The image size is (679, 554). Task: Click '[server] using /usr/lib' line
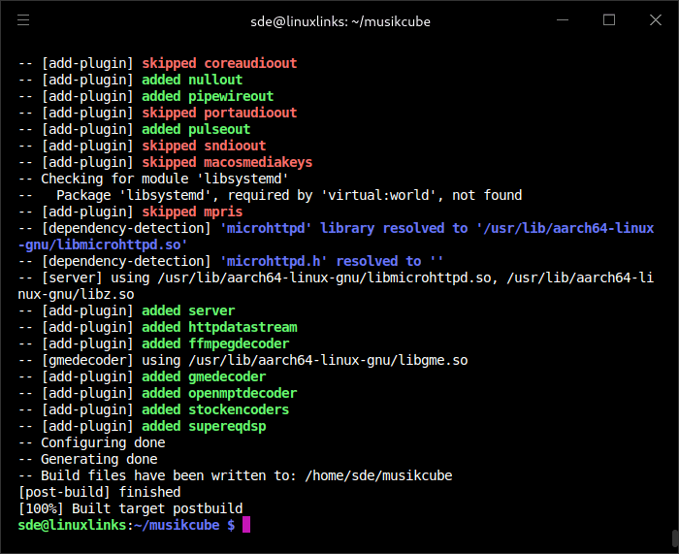(x=336, y=277)
